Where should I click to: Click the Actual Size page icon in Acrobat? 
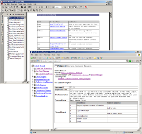click(69, 7)
